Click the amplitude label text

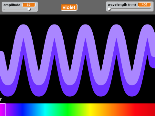(12, 5)
